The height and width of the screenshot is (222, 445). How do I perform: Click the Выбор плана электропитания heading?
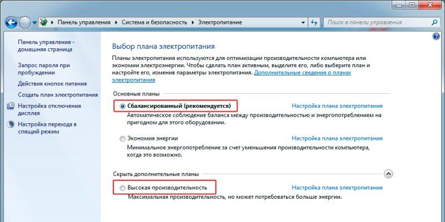[164, 47]
